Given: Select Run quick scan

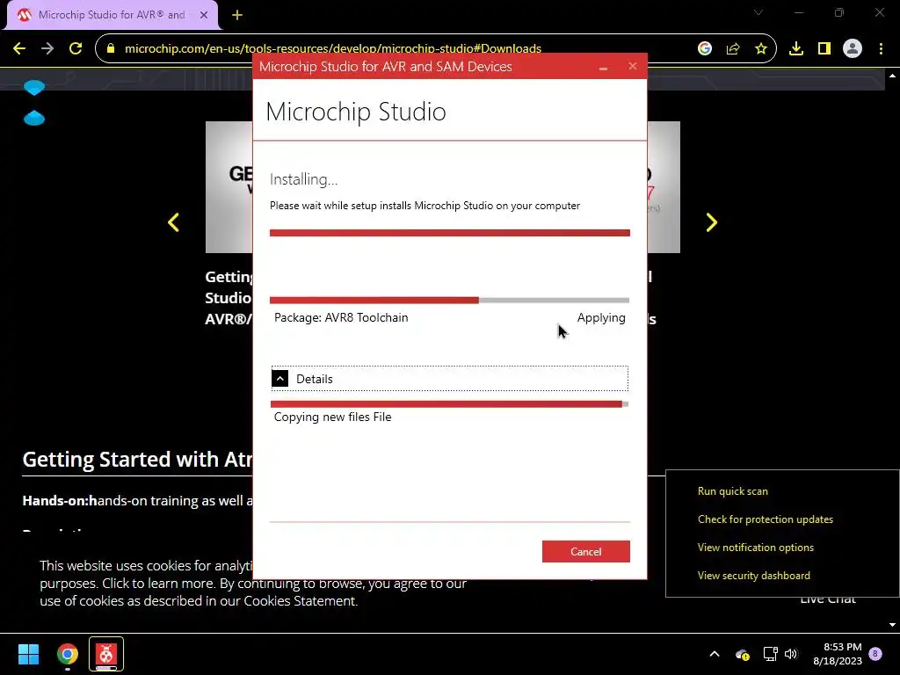Looking at the screenshot, I should coord(733,491).
